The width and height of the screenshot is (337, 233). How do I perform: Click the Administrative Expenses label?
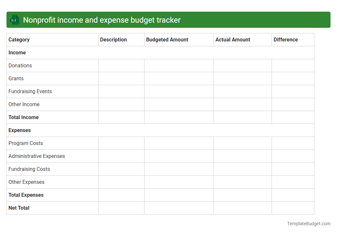37,156
